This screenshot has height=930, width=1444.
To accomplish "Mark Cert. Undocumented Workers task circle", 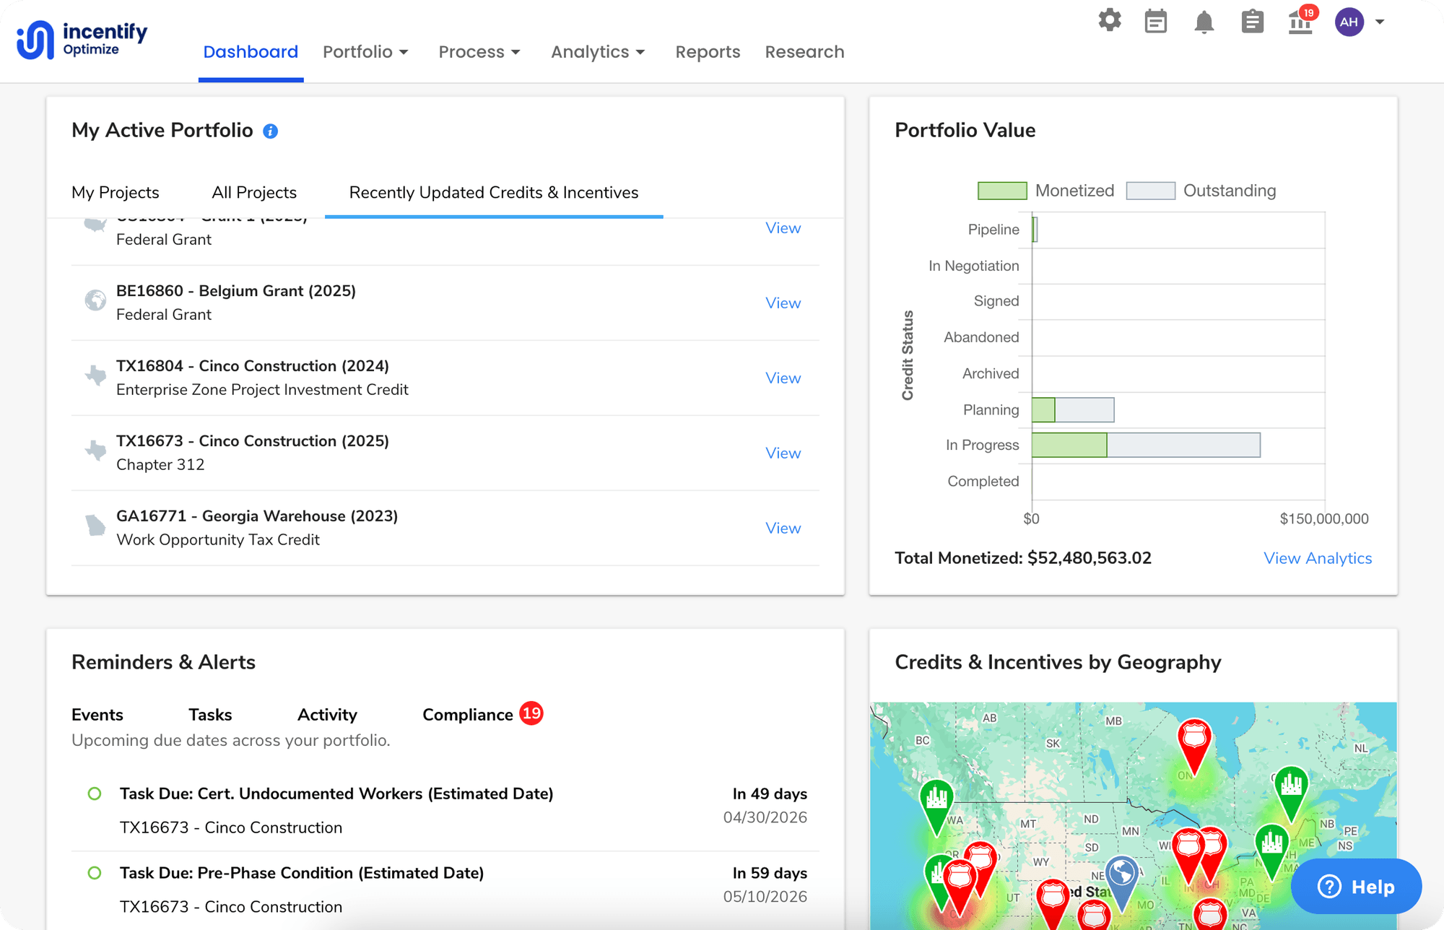I will [95, 794].
